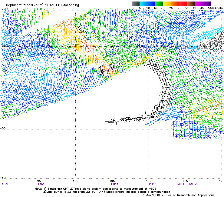The image size is (224, 197).
Task: Click the green 15-20 knots legend swatch
Action: pyautogui.click(x=159, y=4)
